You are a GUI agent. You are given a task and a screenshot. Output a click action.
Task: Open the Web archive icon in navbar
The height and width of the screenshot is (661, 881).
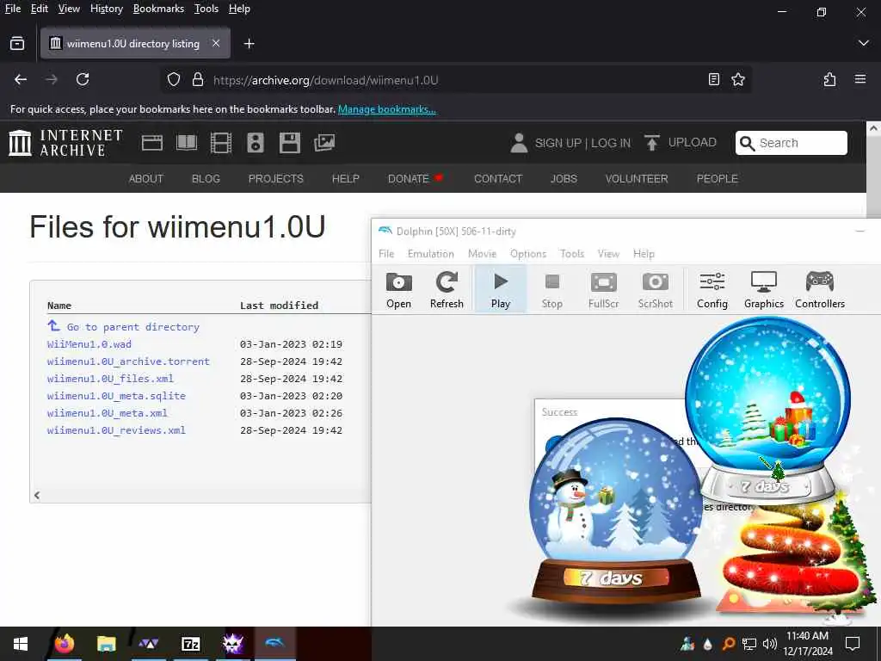pyautogui.click(x=151, y=143)
